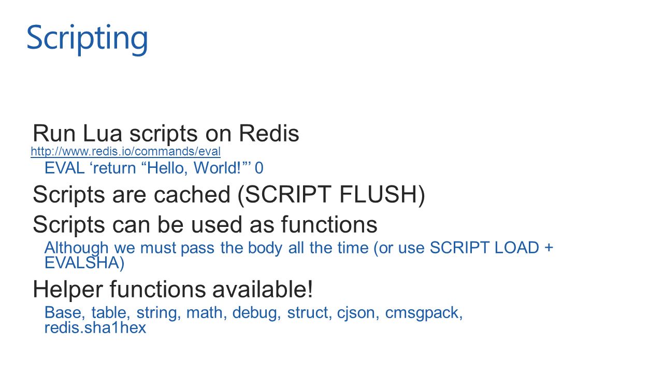Screen dimensions: 663x373
Task: Click the Helper functions available! heading
Action: [x=173, y=289]
